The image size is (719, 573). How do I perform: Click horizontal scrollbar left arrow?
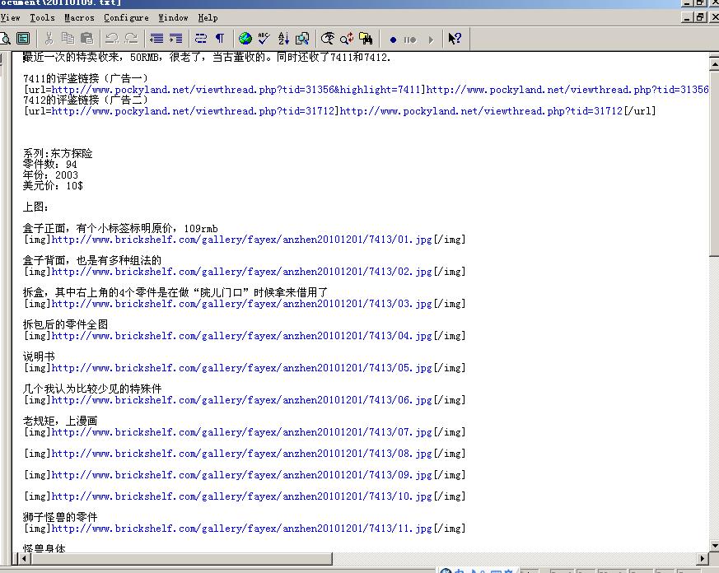coord(25,559)
